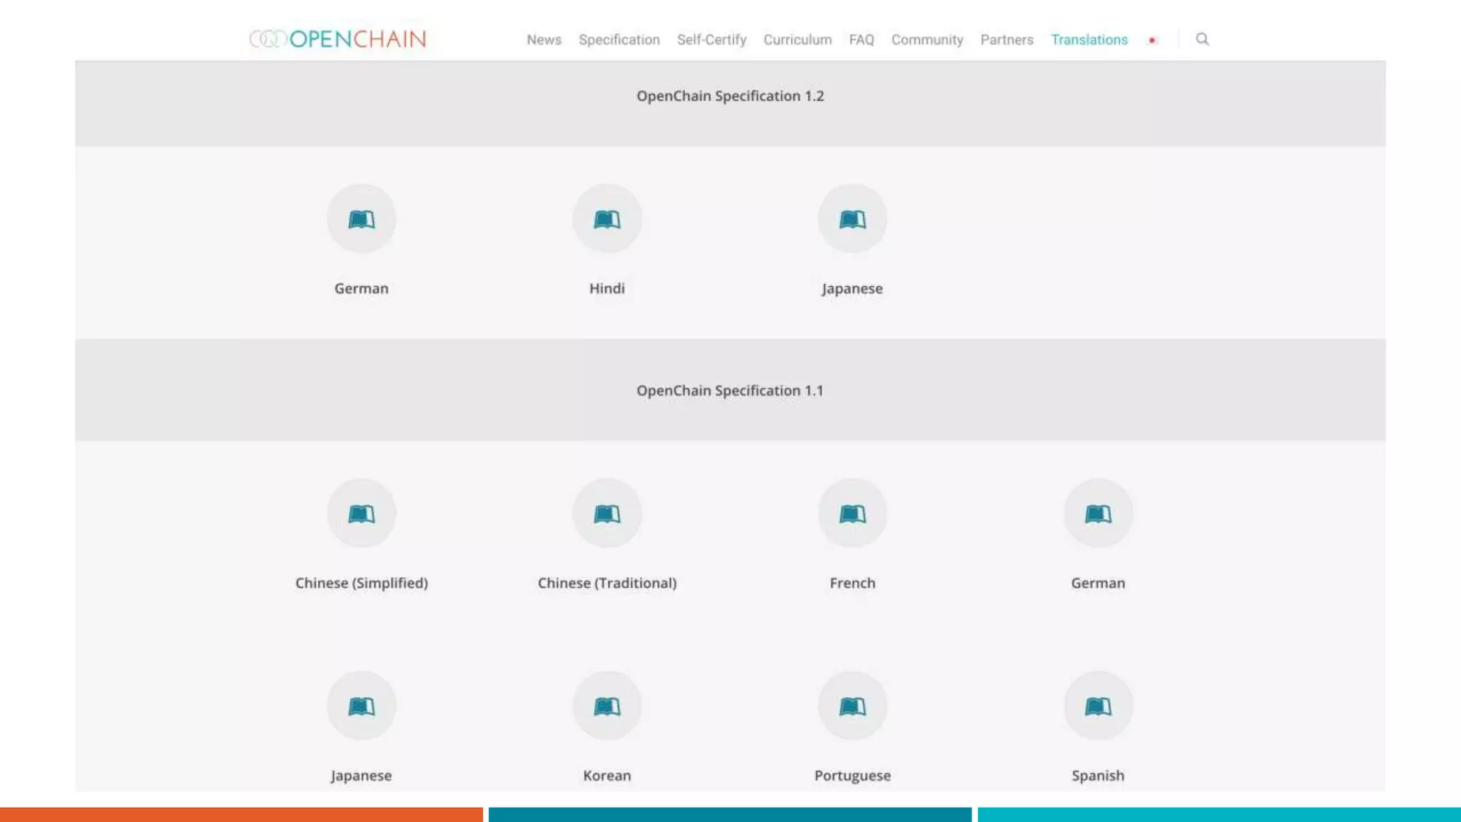The width and height of the screenshot is (1461, 822).
Task: Click the search magnifier icon in header
Action: (1202, 39)
